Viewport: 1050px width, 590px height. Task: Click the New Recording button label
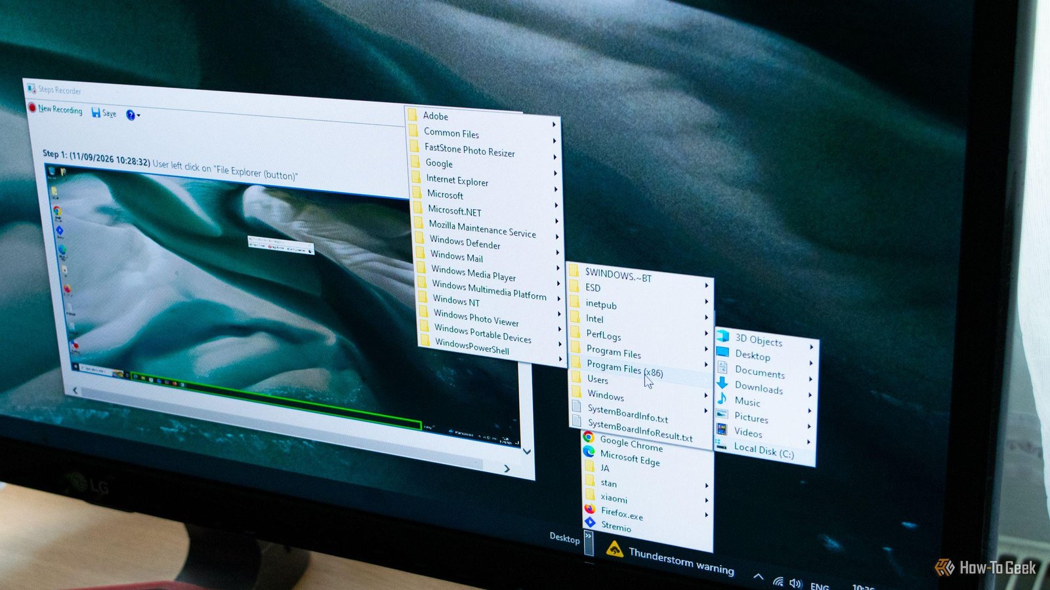(x=60, y=109)
